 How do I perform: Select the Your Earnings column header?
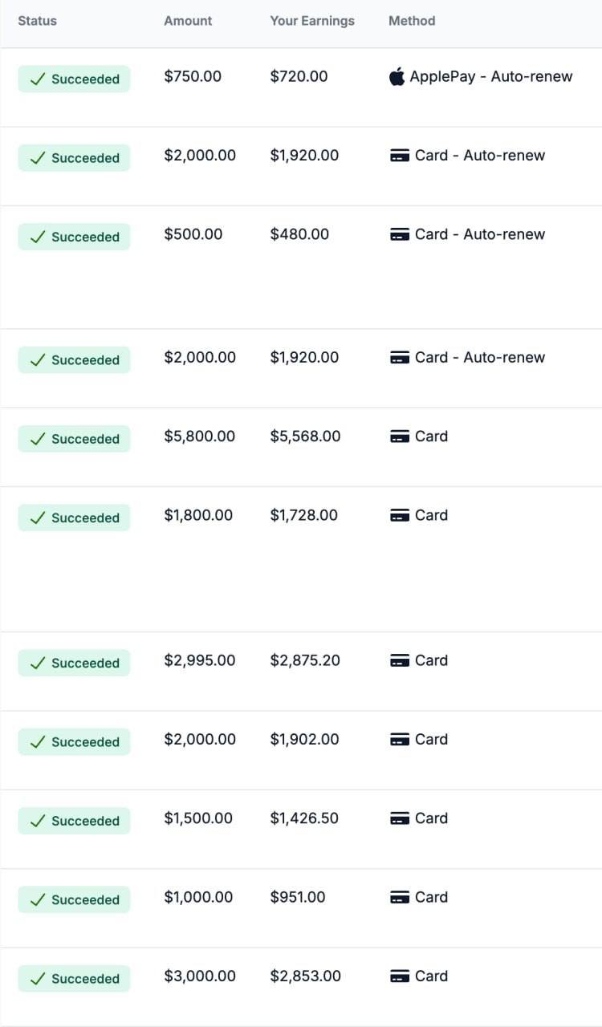(x=312, y=21)
